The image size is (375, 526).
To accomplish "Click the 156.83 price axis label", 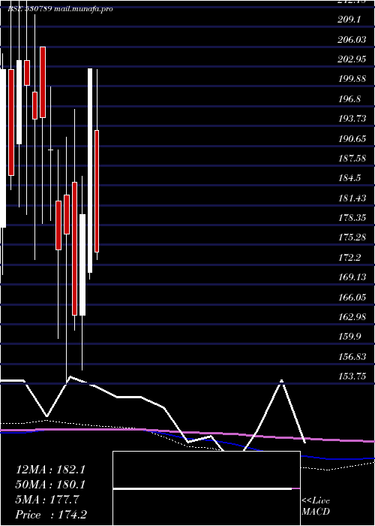I will 352,356.
